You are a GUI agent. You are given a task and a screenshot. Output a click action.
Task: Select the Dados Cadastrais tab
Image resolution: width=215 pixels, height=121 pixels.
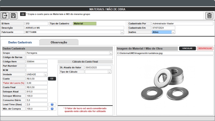click(x=20, y=42)
